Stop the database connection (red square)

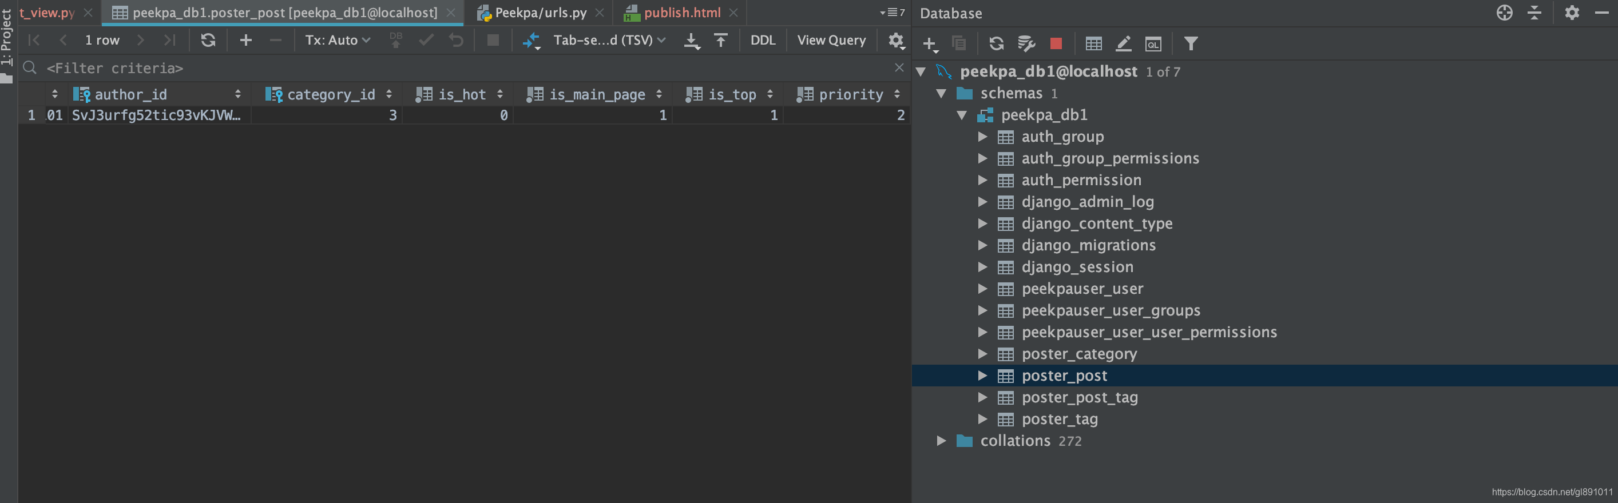tap(1056, 43)
